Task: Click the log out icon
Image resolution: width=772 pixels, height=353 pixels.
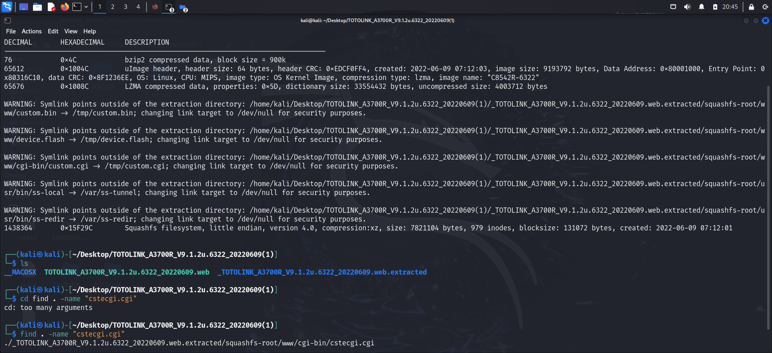Action: click(765, 7)
